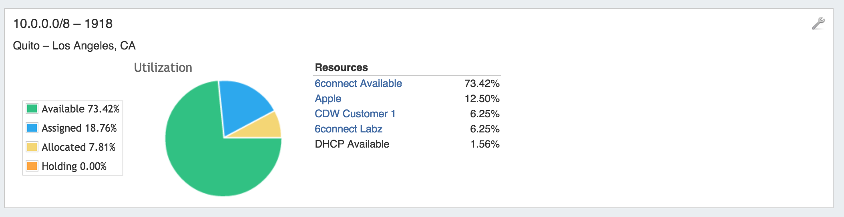Click the blue Assigned legend swatch
This screenshot has width=844, height=217.
(x=32, y=128)
